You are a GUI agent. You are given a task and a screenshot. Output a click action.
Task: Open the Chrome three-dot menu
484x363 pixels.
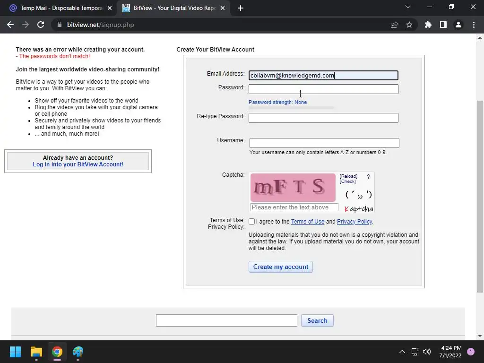(474, 25)
